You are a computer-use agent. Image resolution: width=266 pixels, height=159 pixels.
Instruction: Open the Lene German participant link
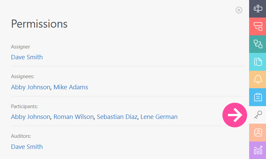159,117
